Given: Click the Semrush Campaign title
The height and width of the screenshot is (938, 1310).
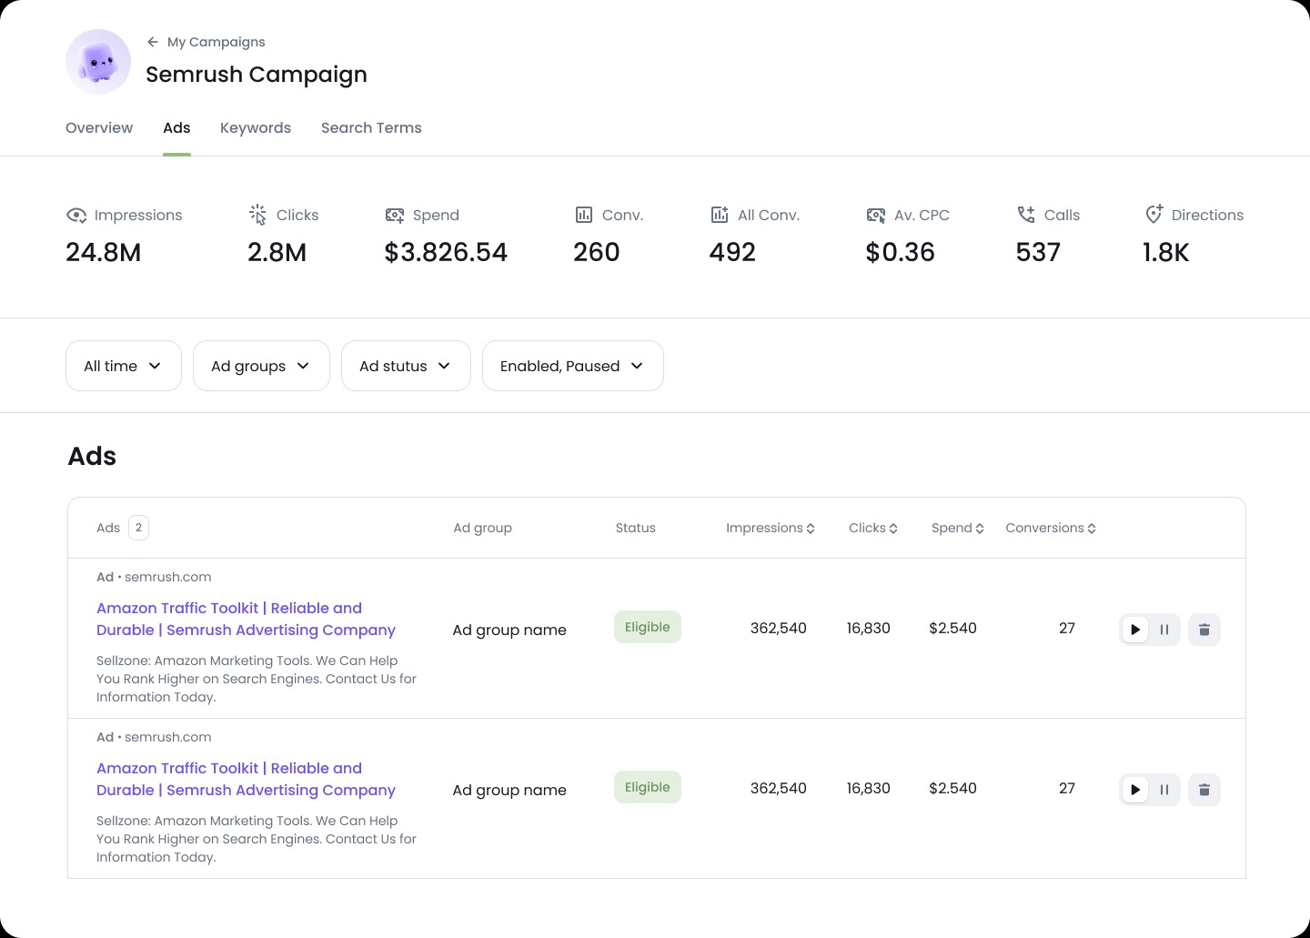Looking at the screenshot, I should tap(257, 75).
